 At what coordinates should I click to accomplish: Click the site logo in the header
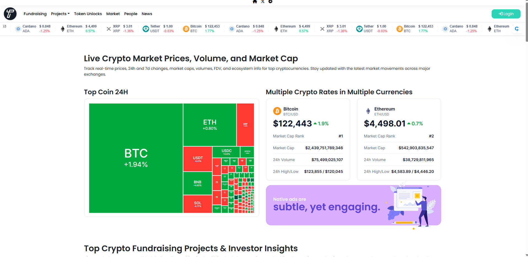10,14
